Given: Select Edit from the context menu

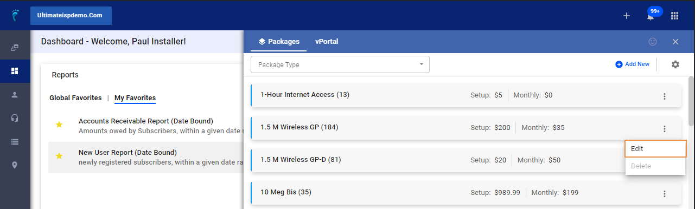Looking at the screenshot, I should (655, 149).
